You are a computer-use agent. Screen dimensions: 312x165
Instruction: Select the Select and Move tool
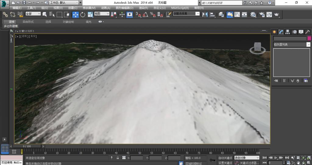(76, 15)
